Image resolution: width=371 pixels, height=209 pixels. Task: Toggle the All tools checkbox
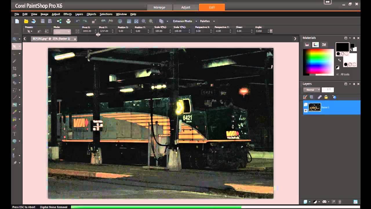pyautogui.click(x=337, y=74)
